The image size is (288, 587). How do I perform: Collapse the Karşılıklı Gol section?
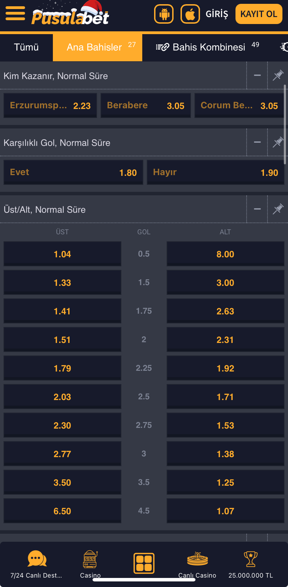(x=257, y=142)
